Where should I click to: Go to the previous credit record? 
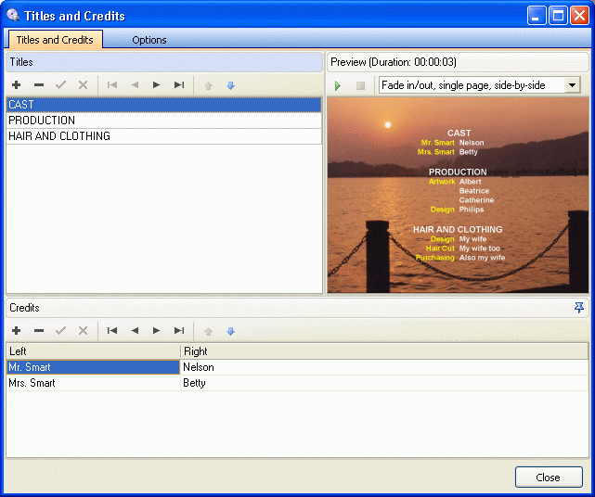(135, 331)
